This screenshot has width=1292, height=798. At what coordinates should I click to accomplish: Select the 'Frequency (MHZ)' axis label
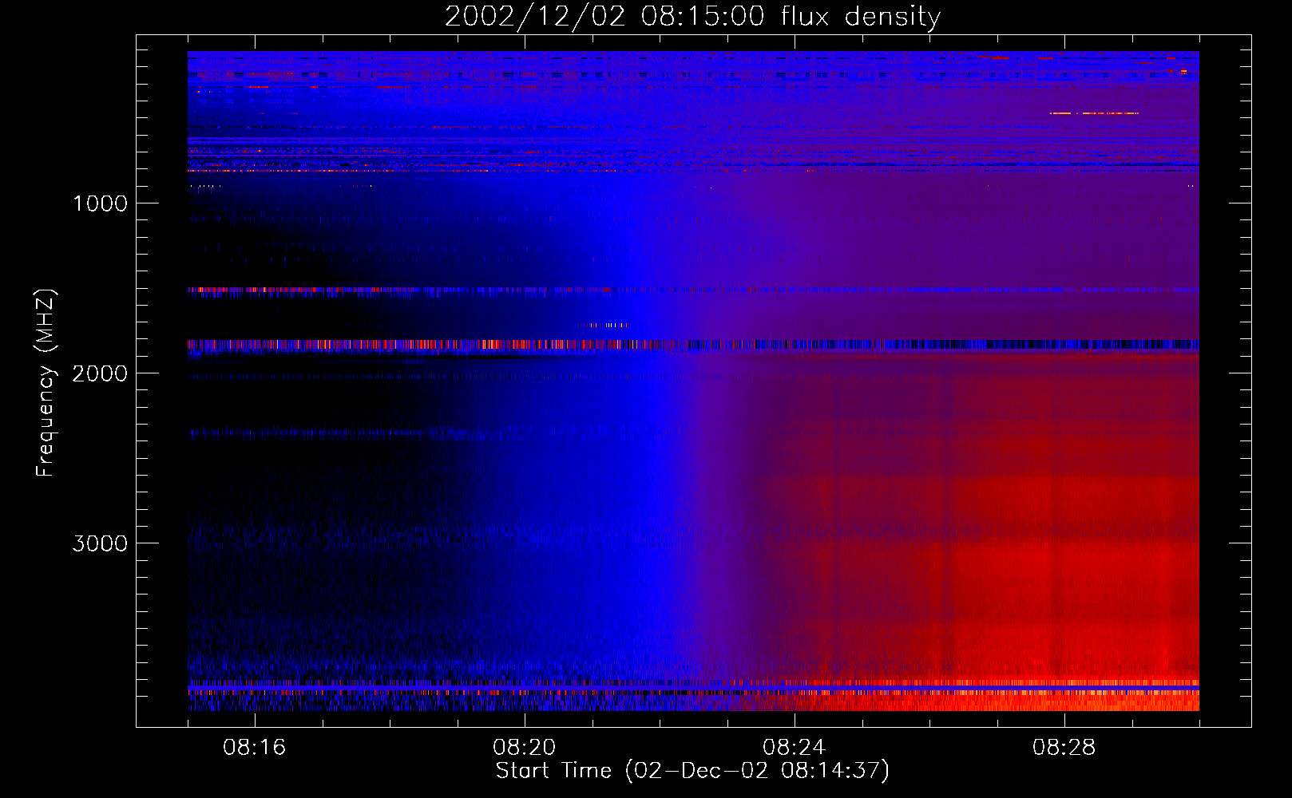(46, 383)
